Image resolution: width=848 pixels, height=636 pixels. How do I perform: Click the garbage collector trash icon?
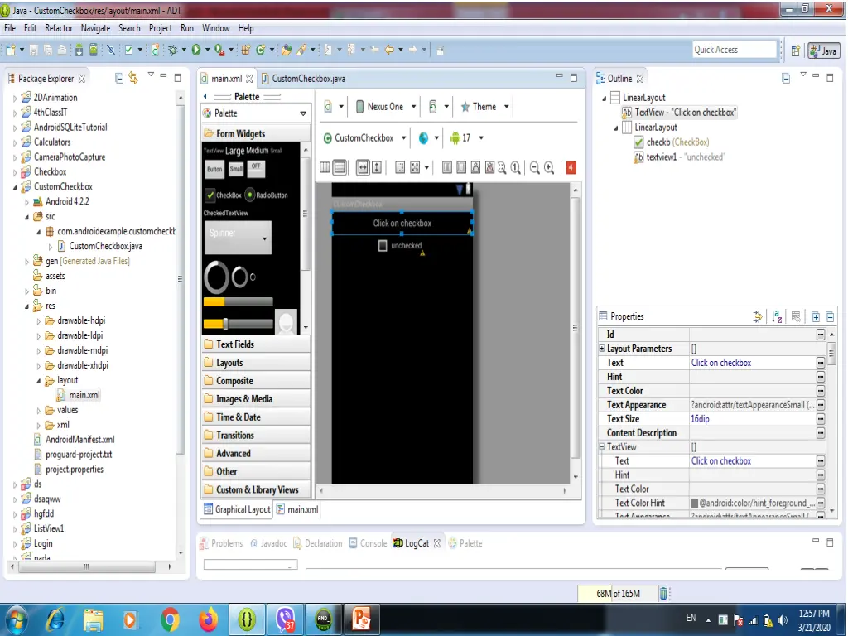tap(663, 593)
